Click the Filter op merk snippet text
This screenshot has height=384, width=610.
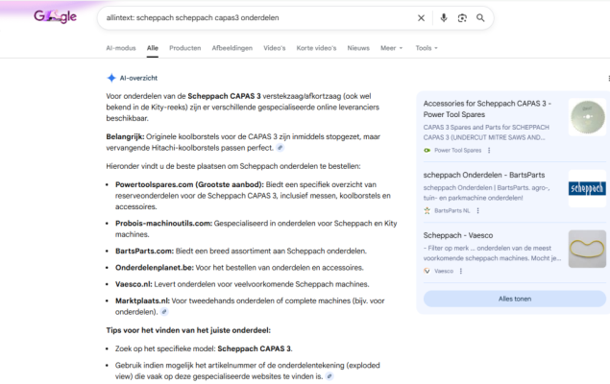492,253
